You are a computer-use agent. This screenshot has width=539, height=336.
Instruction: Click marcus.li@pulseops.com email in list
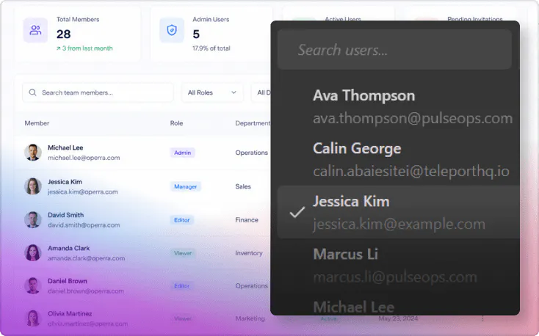click(395, 277)
